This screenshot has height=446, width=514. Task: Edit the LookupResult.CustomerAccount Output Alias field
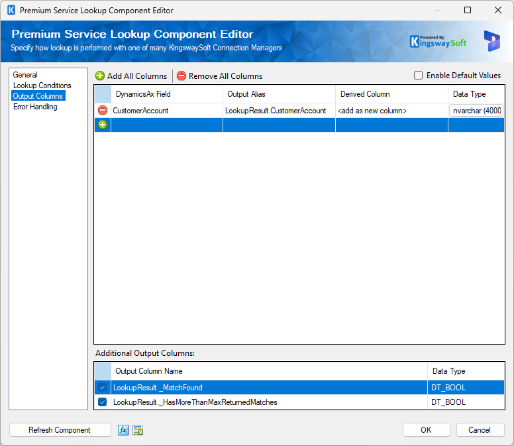[279, 111]
